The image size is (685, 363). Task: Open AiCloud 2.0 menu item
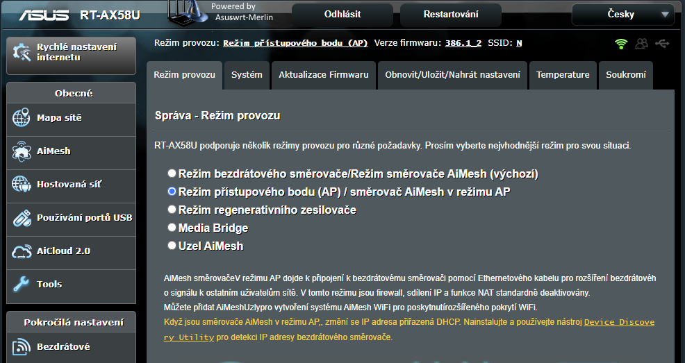(71, 253)
